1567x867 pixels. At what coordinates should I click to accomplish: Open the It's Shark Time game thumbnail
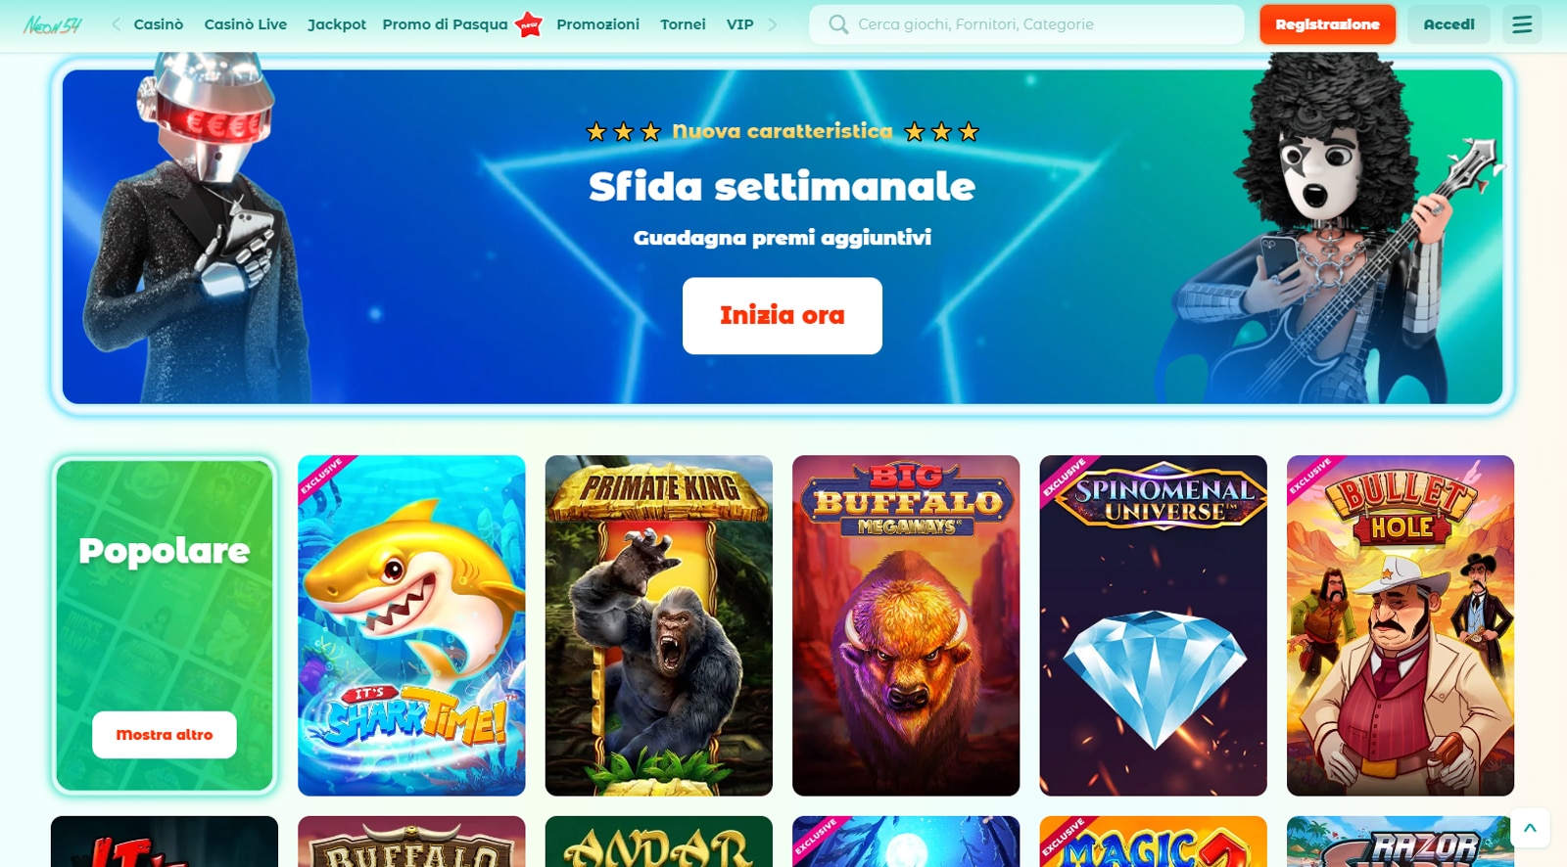[x=411, y=625]
